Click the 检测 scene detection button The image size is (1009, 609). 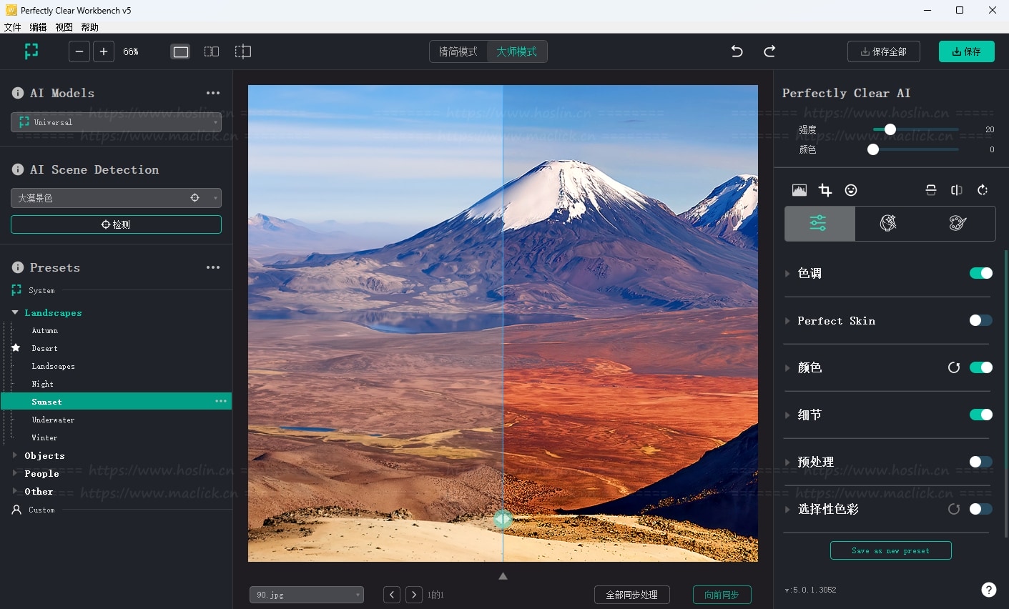click(x=116, y=224)
